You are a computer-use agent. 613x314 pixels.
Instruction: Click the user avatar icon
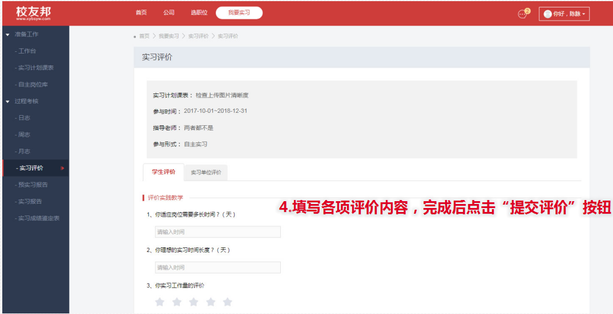(548, 14)
